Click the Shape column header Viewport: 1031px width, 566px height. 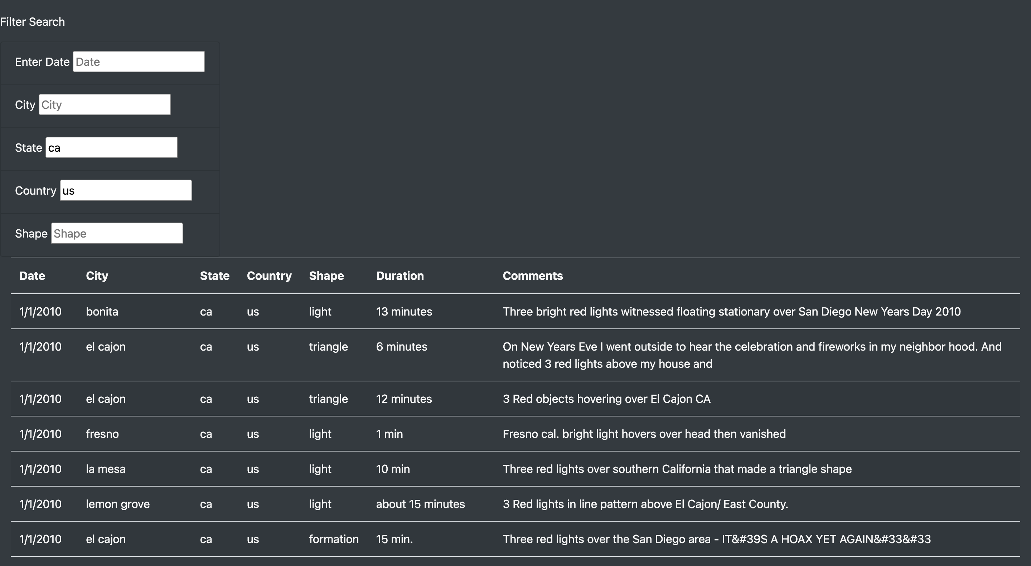pyautogui.click(x=326, y=275)
